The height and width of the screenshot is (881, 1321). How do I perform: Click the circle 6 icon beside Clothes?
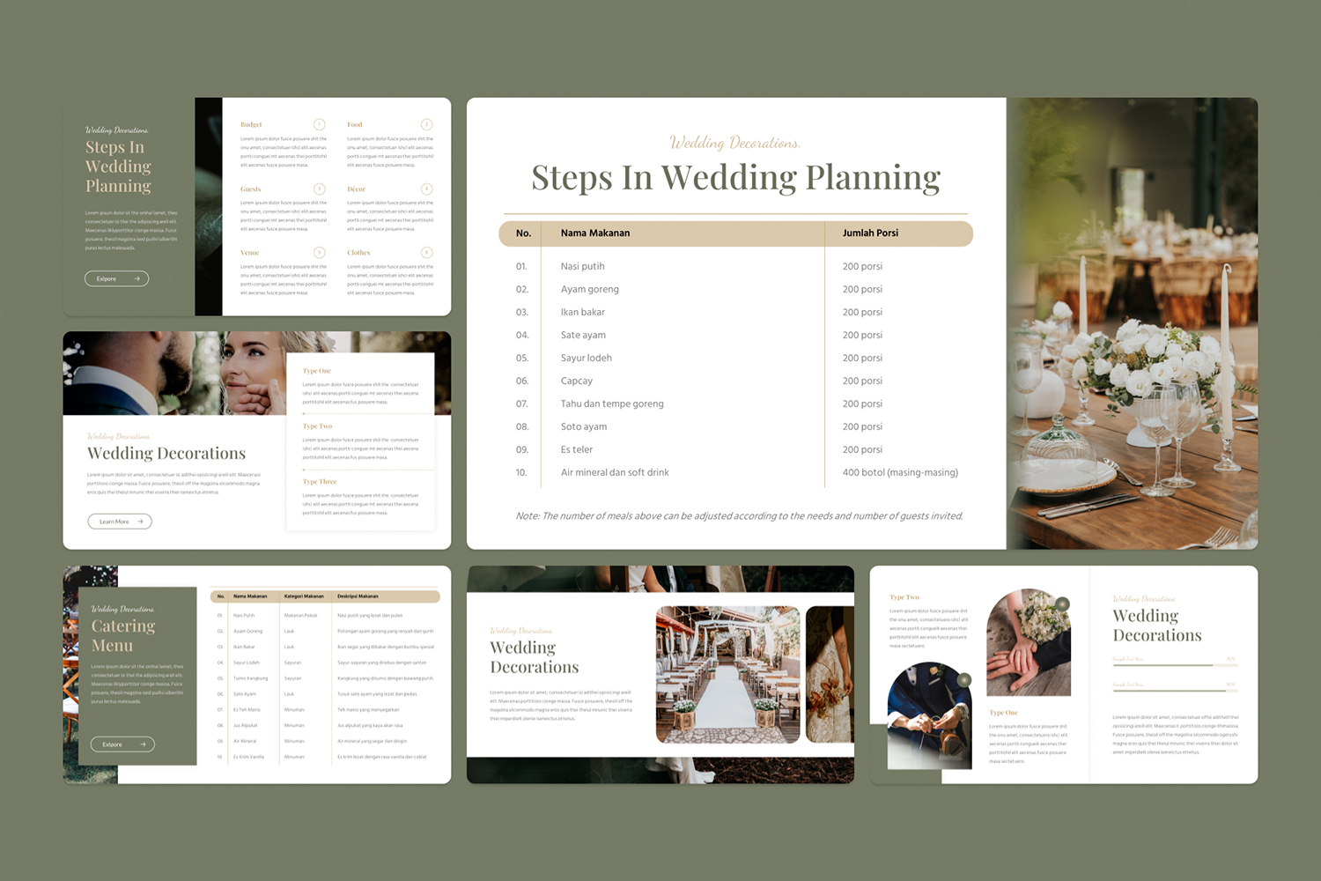tap(426, 253)
